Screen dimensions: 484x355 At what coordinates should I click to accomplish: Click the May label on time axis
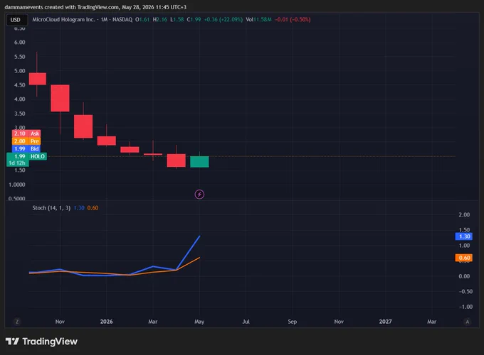[199, 322]
